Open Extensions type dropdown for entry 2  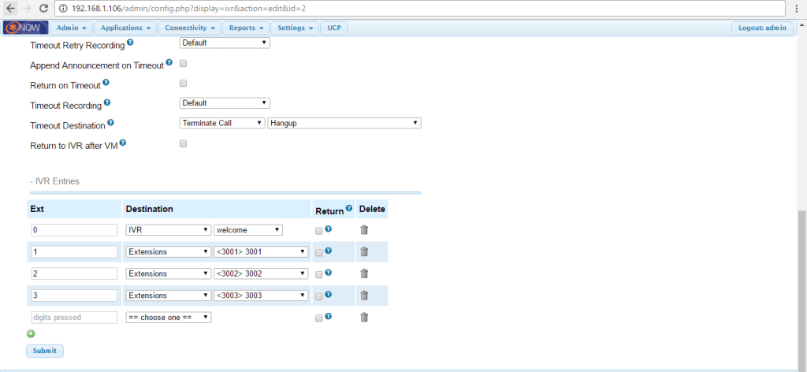tap(169, 273)
